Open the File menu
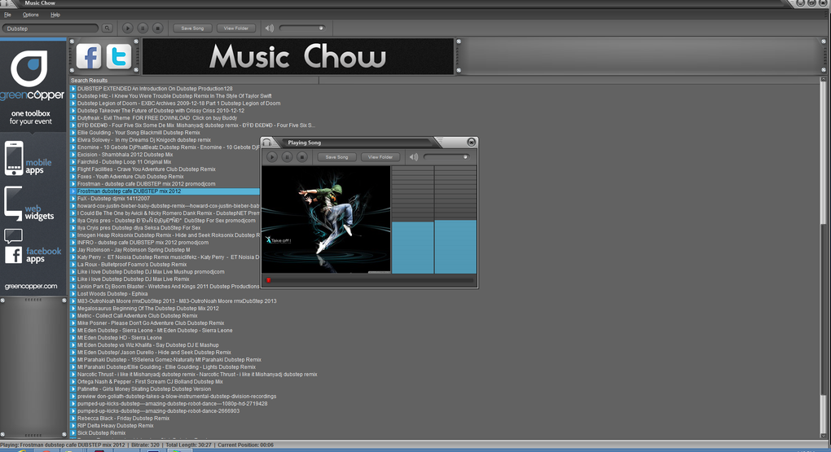The height and width of the screenshot is (452, 831). (7, 15)
